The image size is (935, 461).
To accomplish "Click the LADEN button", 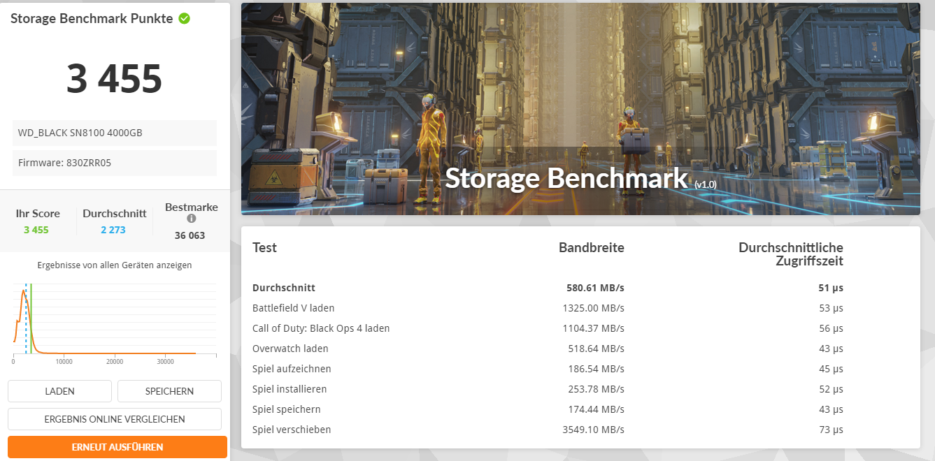I will 59,391.
